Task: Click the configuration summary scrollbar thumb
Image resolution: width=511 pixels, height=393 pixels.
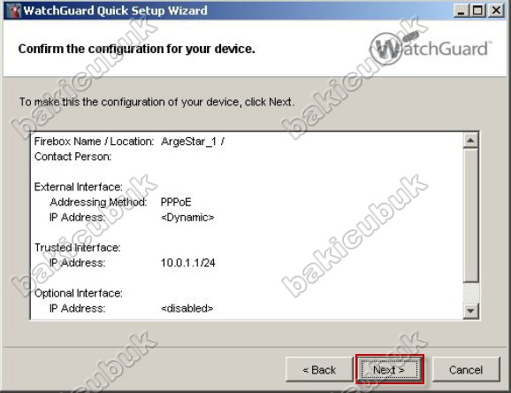Action: [470, 215]
